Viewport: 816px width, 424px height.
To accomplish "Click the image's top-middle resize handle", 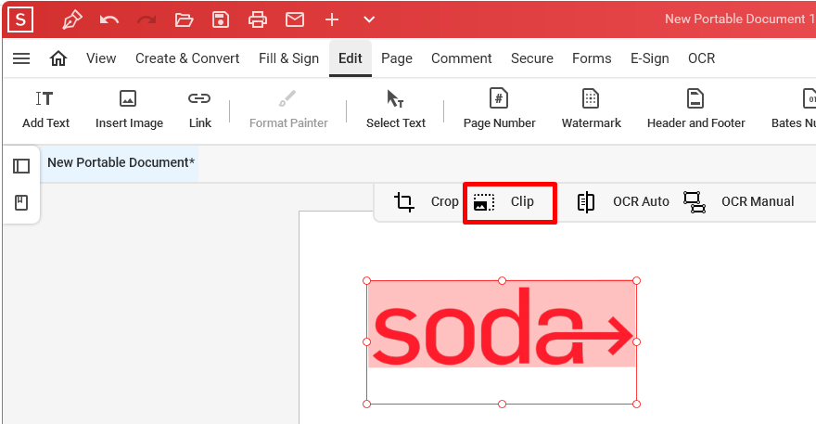I will point(503,281).
